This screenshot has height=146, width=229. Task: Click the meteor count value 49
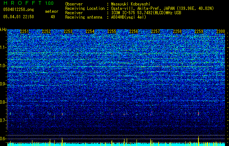point(53,17)
